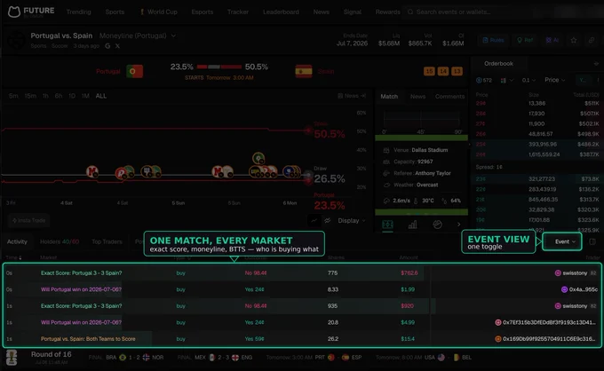
Task: Open the AI button
Action: coord(552,40)
